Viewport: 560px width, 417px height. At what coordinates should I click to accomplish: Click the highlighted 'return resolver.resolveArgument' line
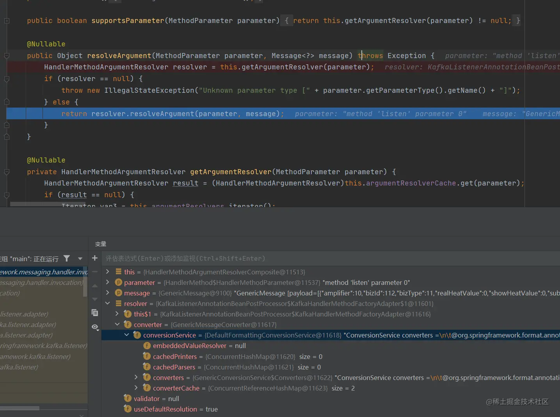pos(283,114)
